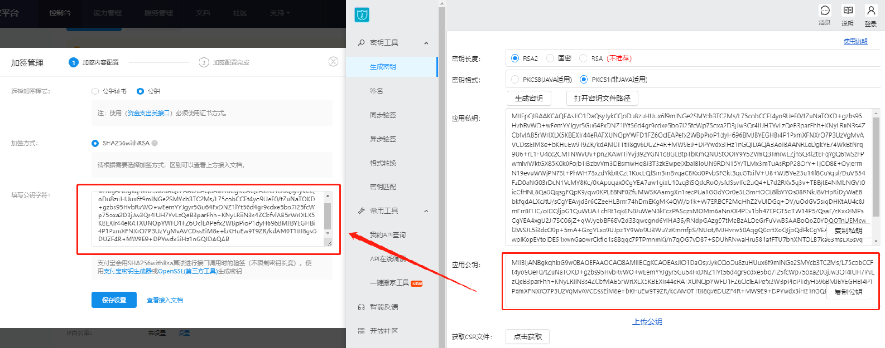
Task: Click the public key textarea resize handle
Action: [x=329, y=243]
